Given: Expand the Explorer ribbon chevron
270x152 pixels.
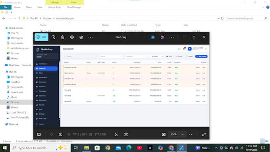Looking at the screenshot, I should (263, 7).
